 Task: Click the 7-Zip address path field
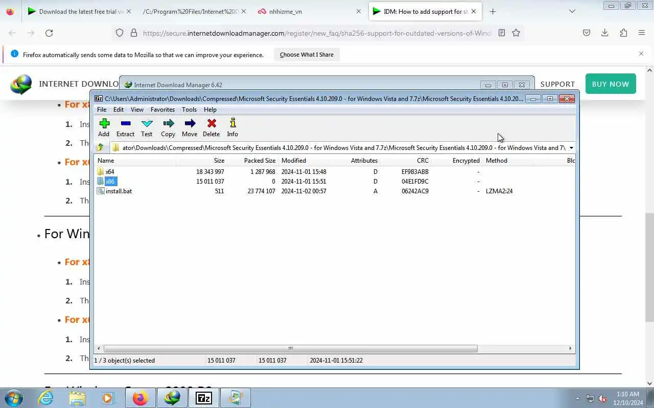pyautogui.click(x=339, y=148)
